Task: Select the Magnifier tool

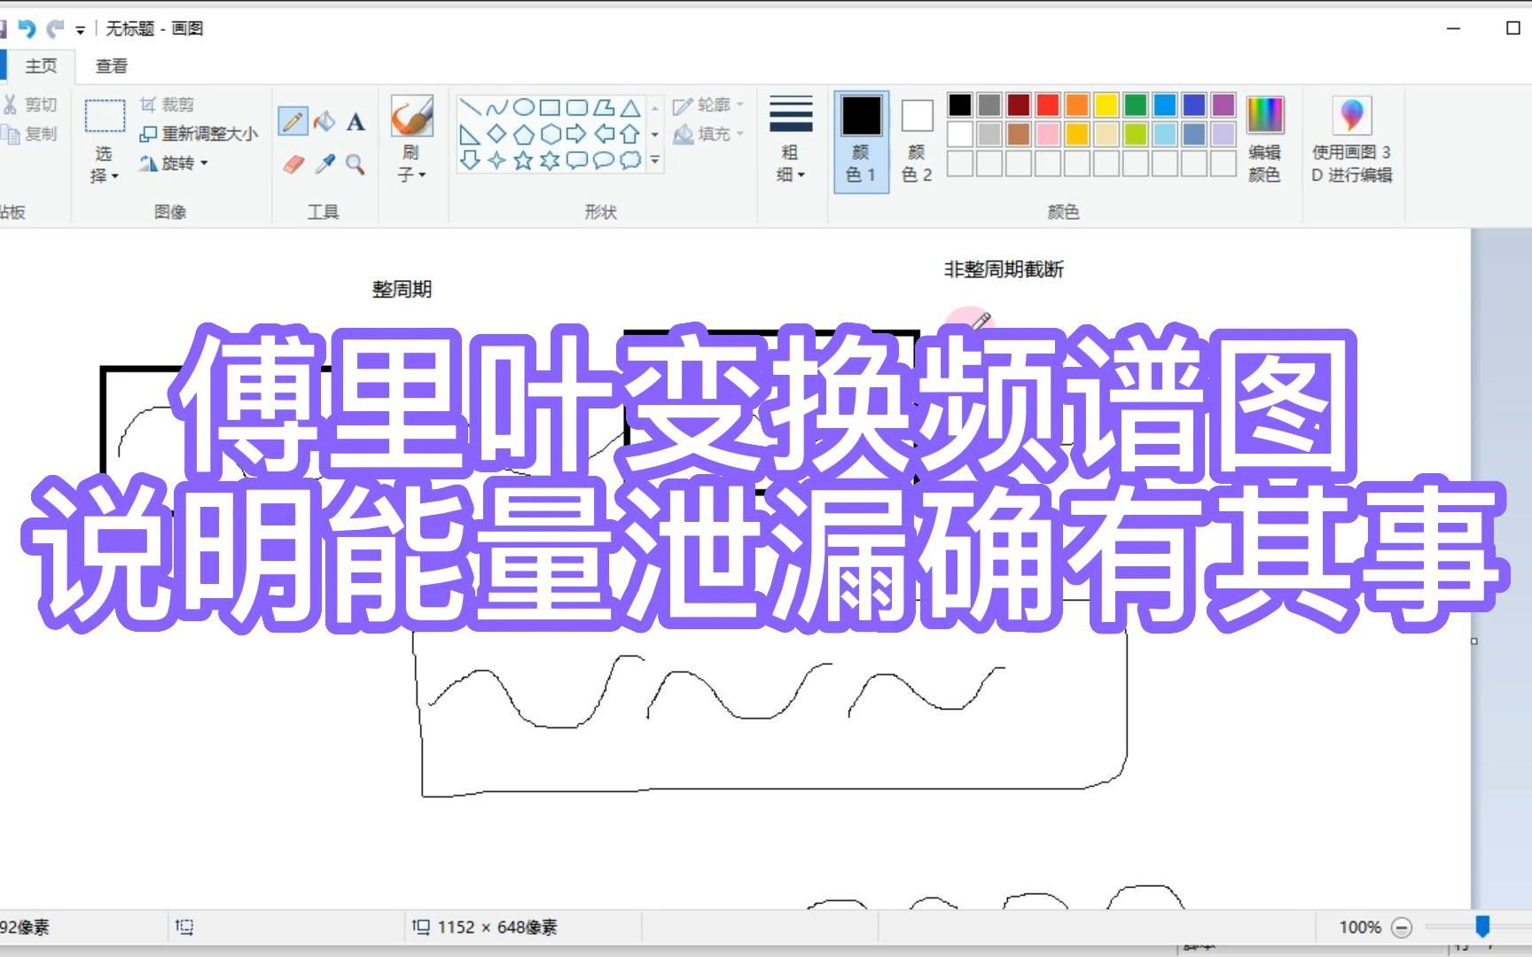Action: tap(356, 164)
